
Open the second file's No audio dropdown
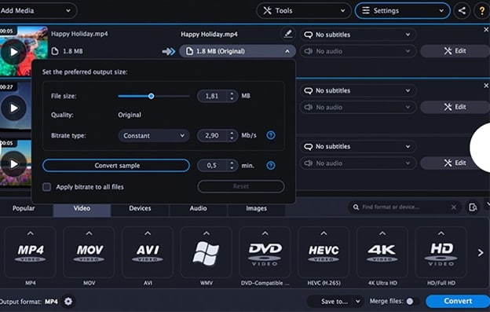coord(358,107)
